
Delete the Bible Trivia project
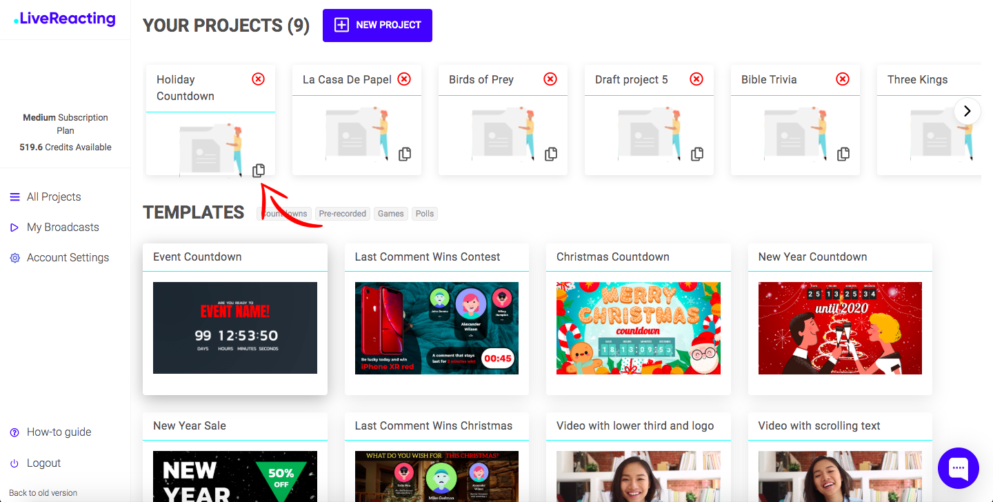(x=843, y=79)
